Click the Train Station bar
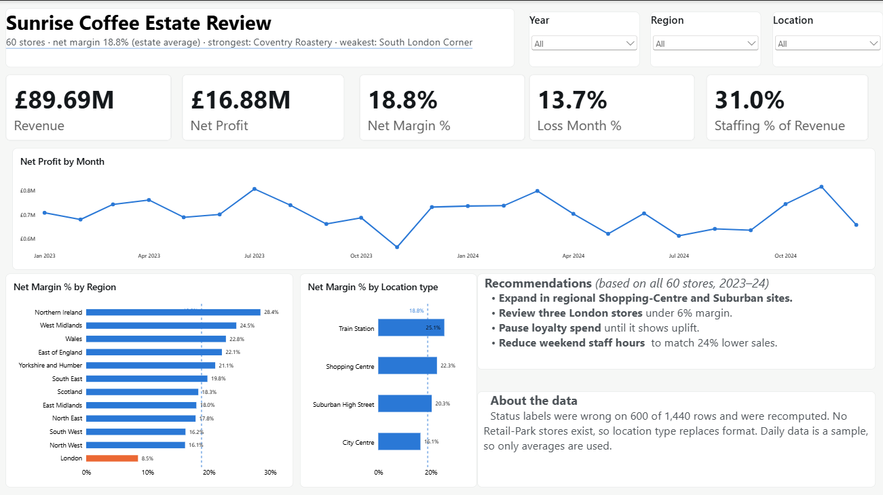This screenshot has height=495, width=883. coord(411,328)
